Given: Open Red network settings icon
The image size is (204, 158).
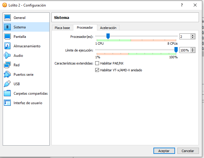Looking at the screenshot, I should coord(7,65).
